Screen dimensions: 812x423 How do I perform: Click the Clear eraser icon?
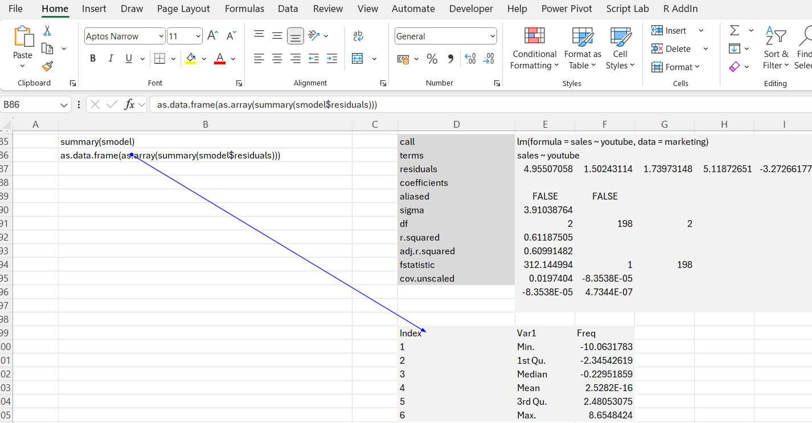tap(735, 67)
